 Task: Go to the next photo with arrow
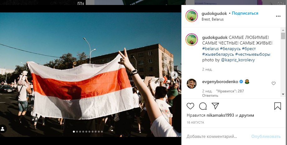coord(174,75)
